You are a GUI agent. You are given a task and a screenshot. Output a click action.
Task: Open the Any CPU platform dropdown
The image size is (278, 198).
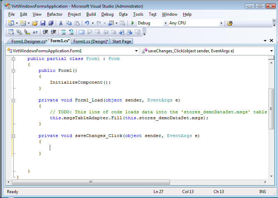coord(221,23)
